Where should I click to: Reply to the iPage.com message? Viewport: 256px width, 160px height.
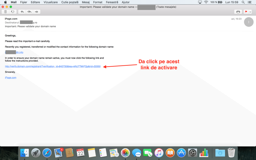pyautogui.click(x=22, y=12)
